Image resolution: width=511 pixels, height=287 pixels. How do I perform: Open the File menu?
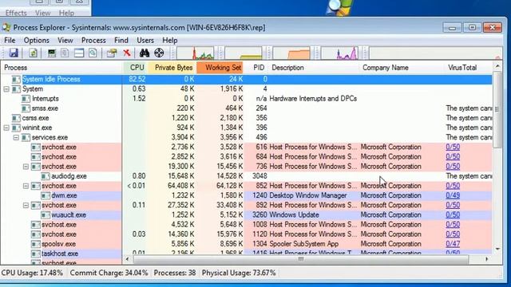(10, 41)
